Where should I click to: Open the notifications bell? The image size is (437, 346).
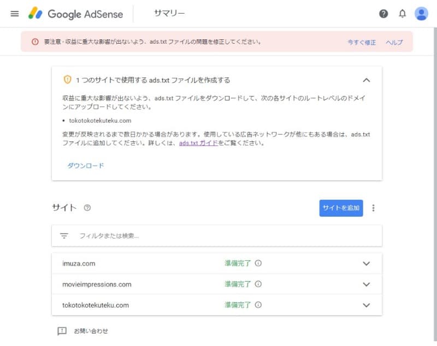point(402,14)
